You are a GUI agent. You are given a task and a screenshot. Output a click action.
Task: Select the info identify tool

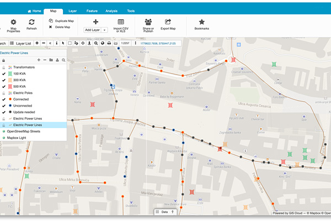57,43
